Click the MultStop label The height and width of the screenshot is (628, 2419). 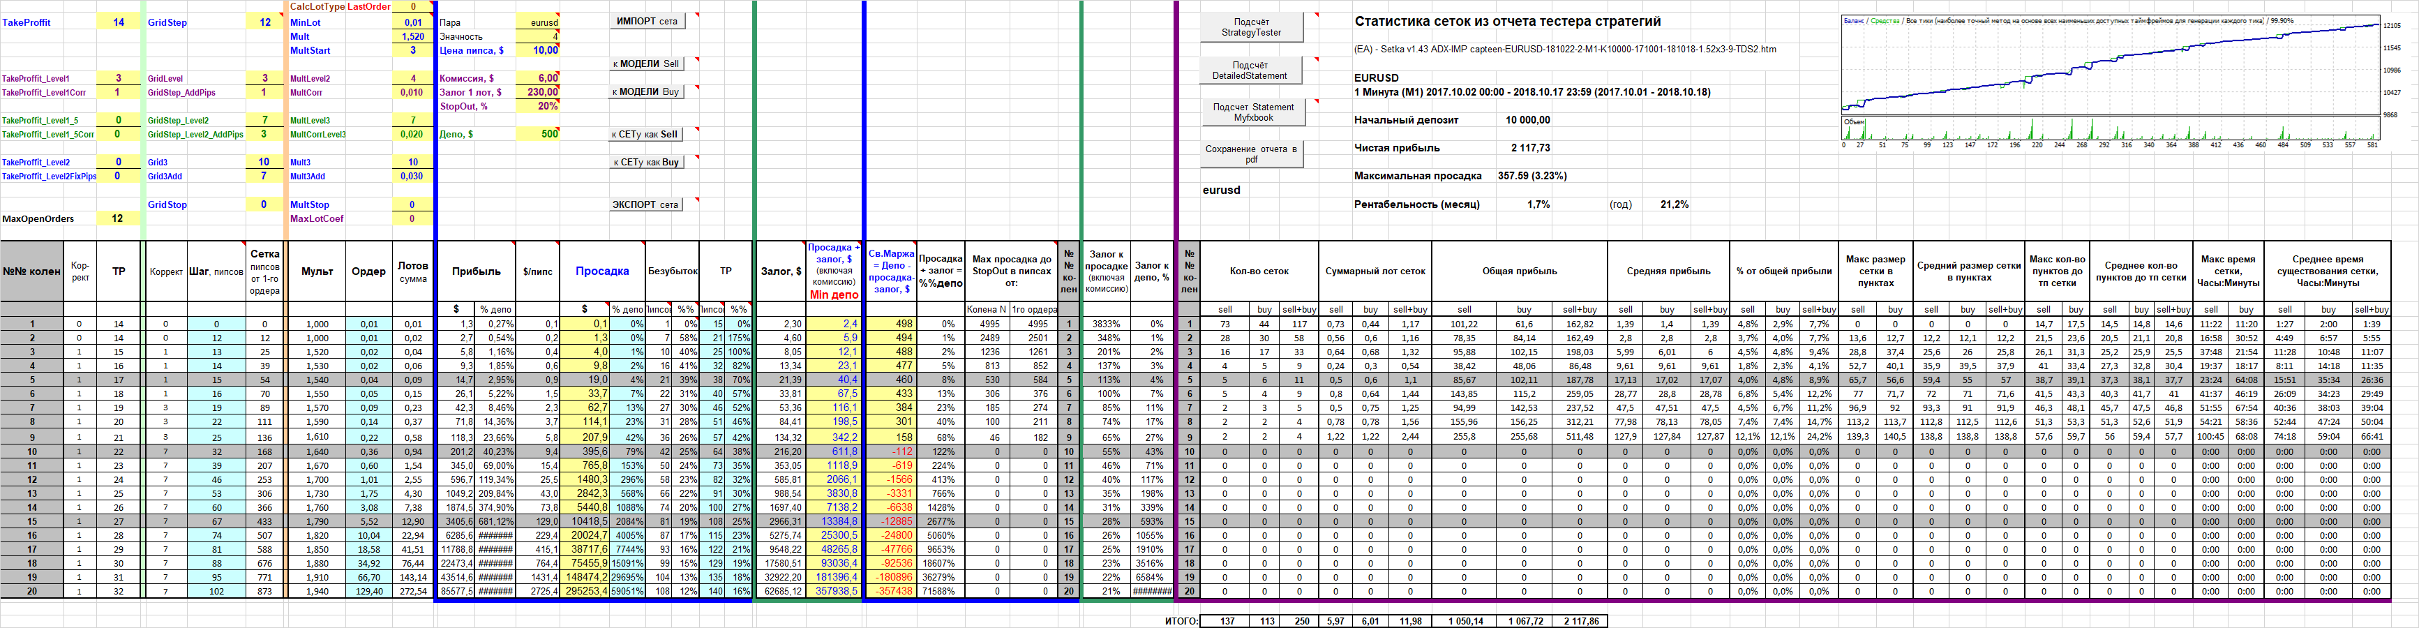pos(310,204)
